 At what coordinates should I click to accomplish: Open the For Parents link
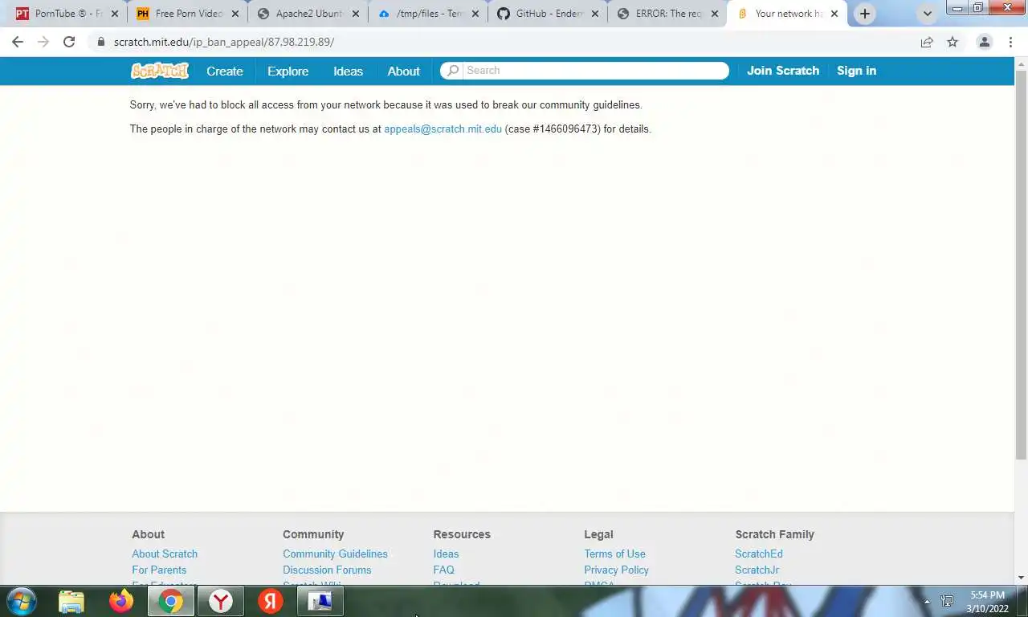(x=159, y=570)
